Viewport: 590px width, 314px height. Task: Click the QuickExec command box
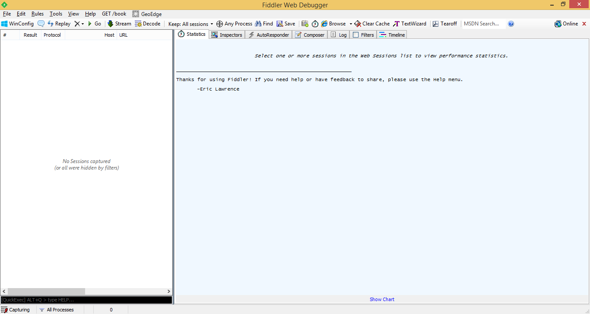86,299
